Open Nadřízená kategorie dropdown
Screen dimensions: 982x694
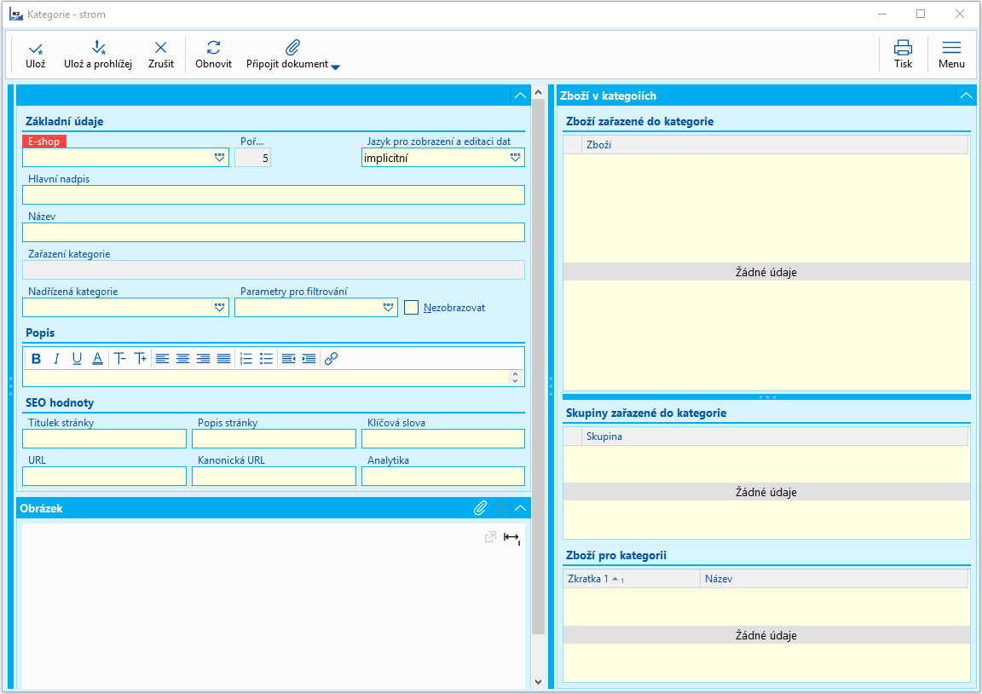click(219, 308)
